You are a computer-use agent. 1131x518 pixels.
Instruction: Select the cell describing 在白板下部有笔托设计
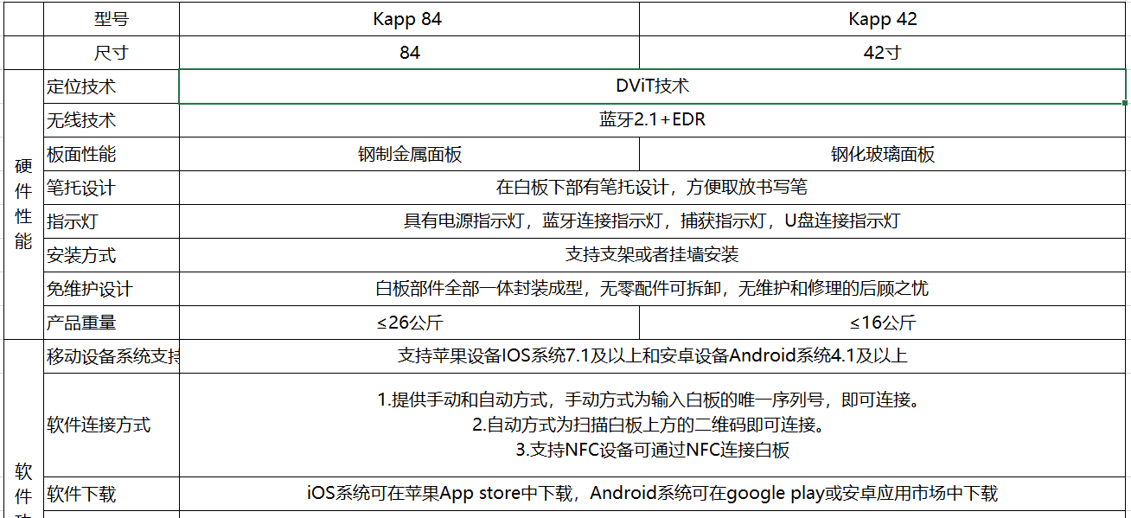653,188
